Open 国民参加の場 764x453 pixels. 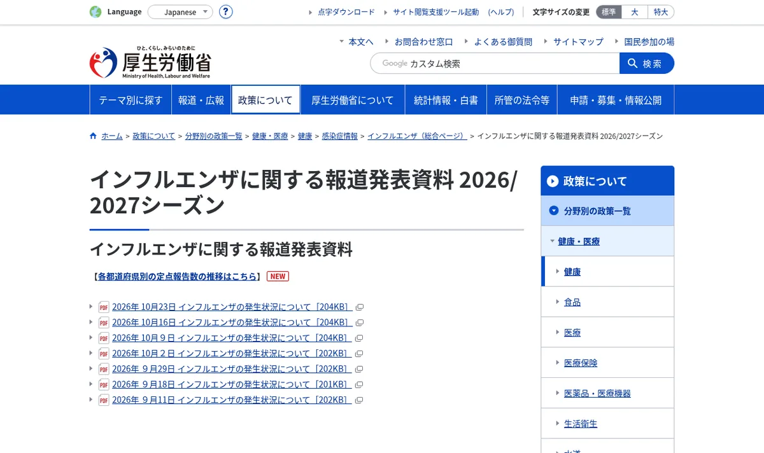pos(649,41)
